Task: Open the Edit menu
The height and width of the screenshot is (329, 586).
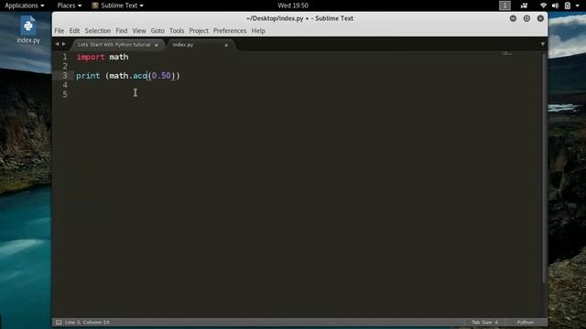Action: (x=74, y=31)
